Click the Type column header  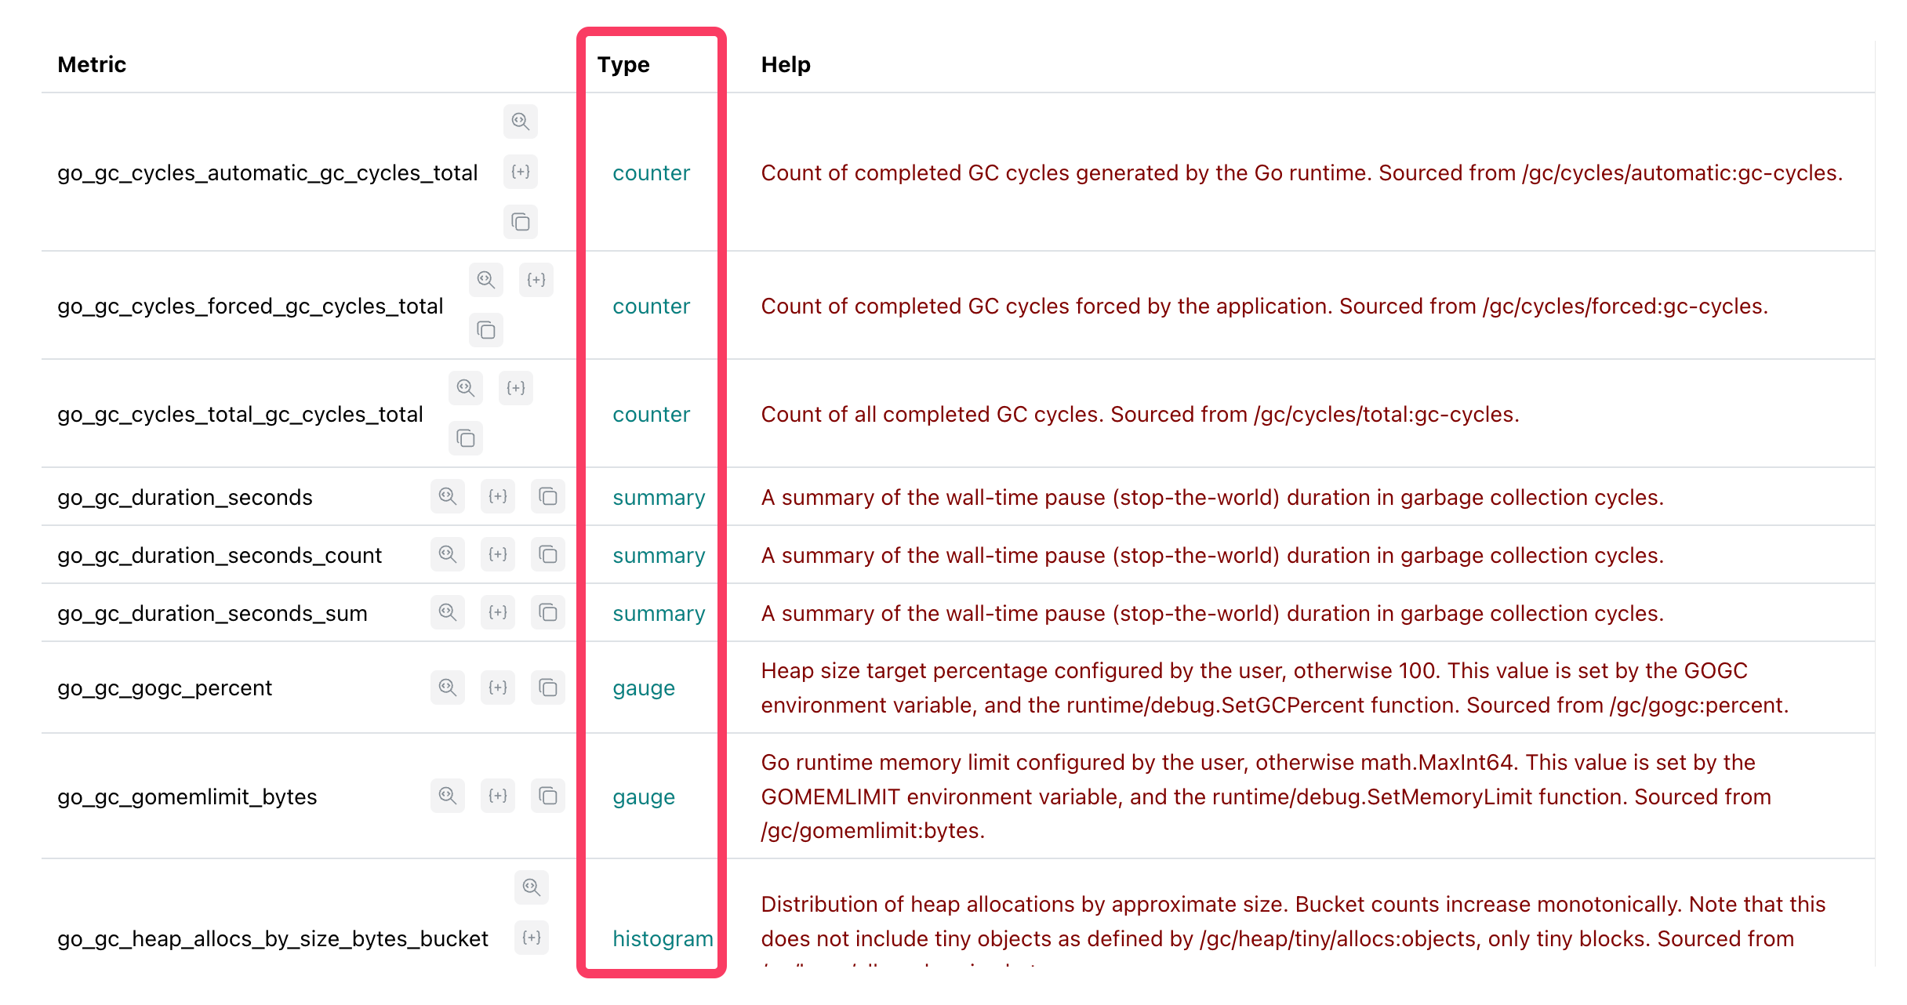(x=623, y=64)
